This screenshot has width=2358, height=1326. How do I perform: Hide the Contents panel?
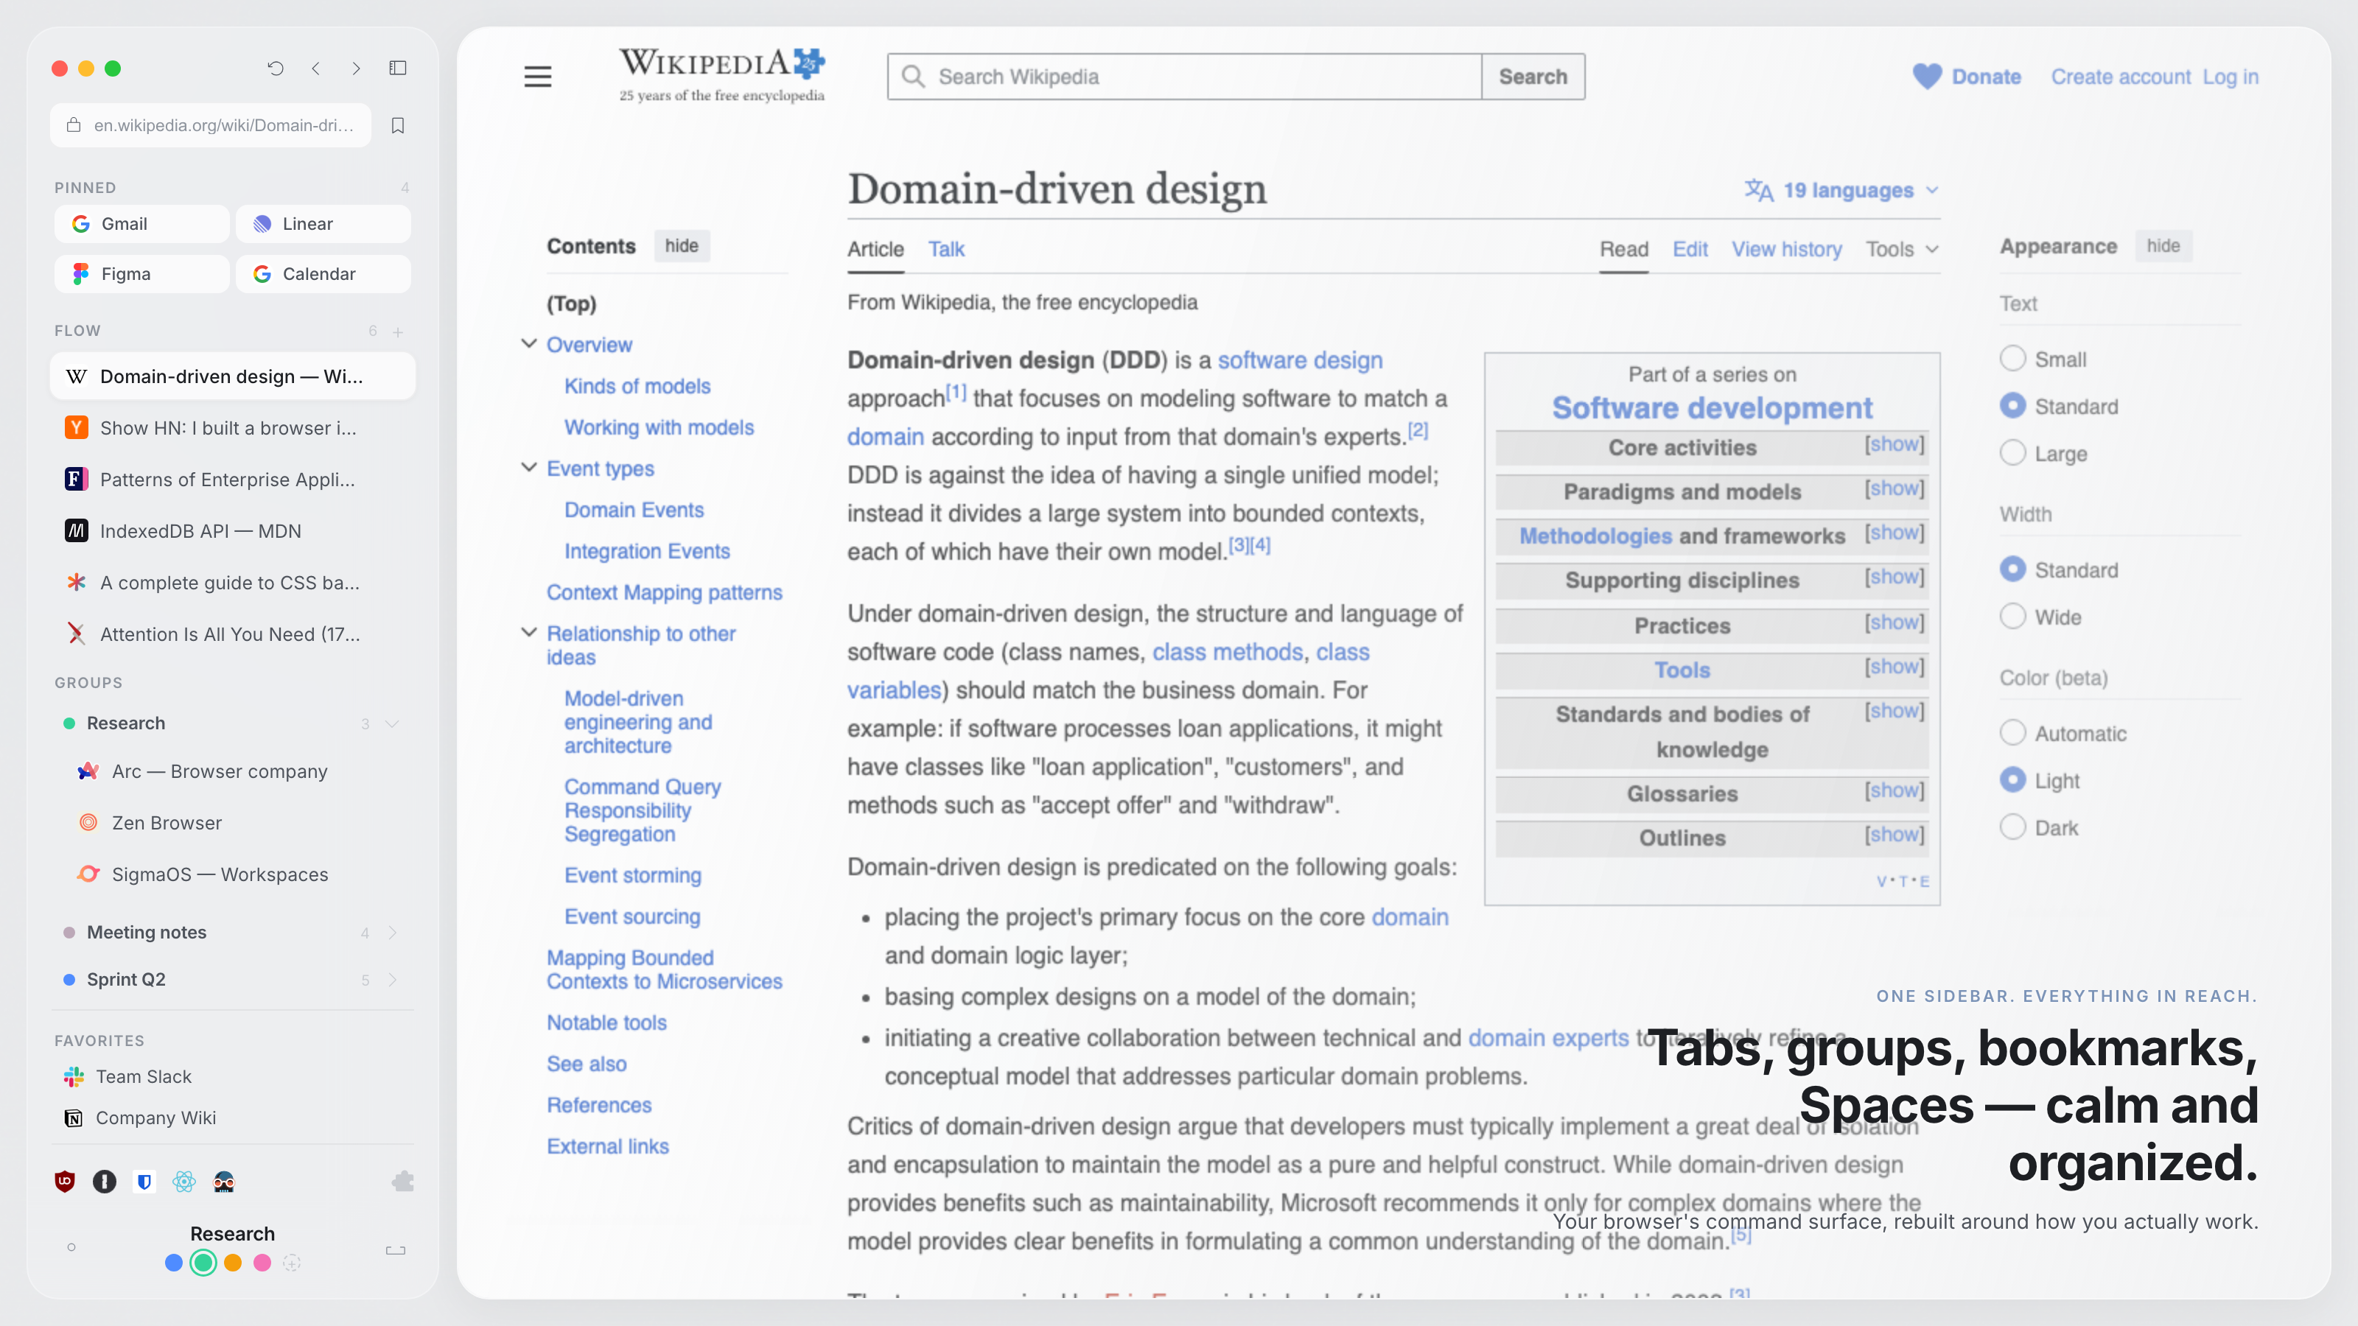(x=681, y=245)
